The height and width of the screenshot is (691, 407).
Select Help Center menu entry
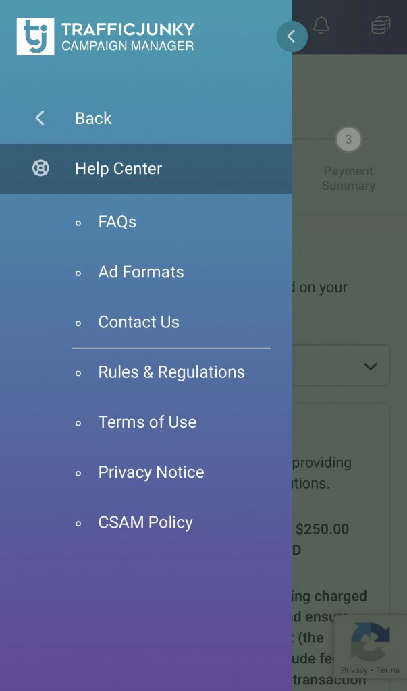[146, 169]
